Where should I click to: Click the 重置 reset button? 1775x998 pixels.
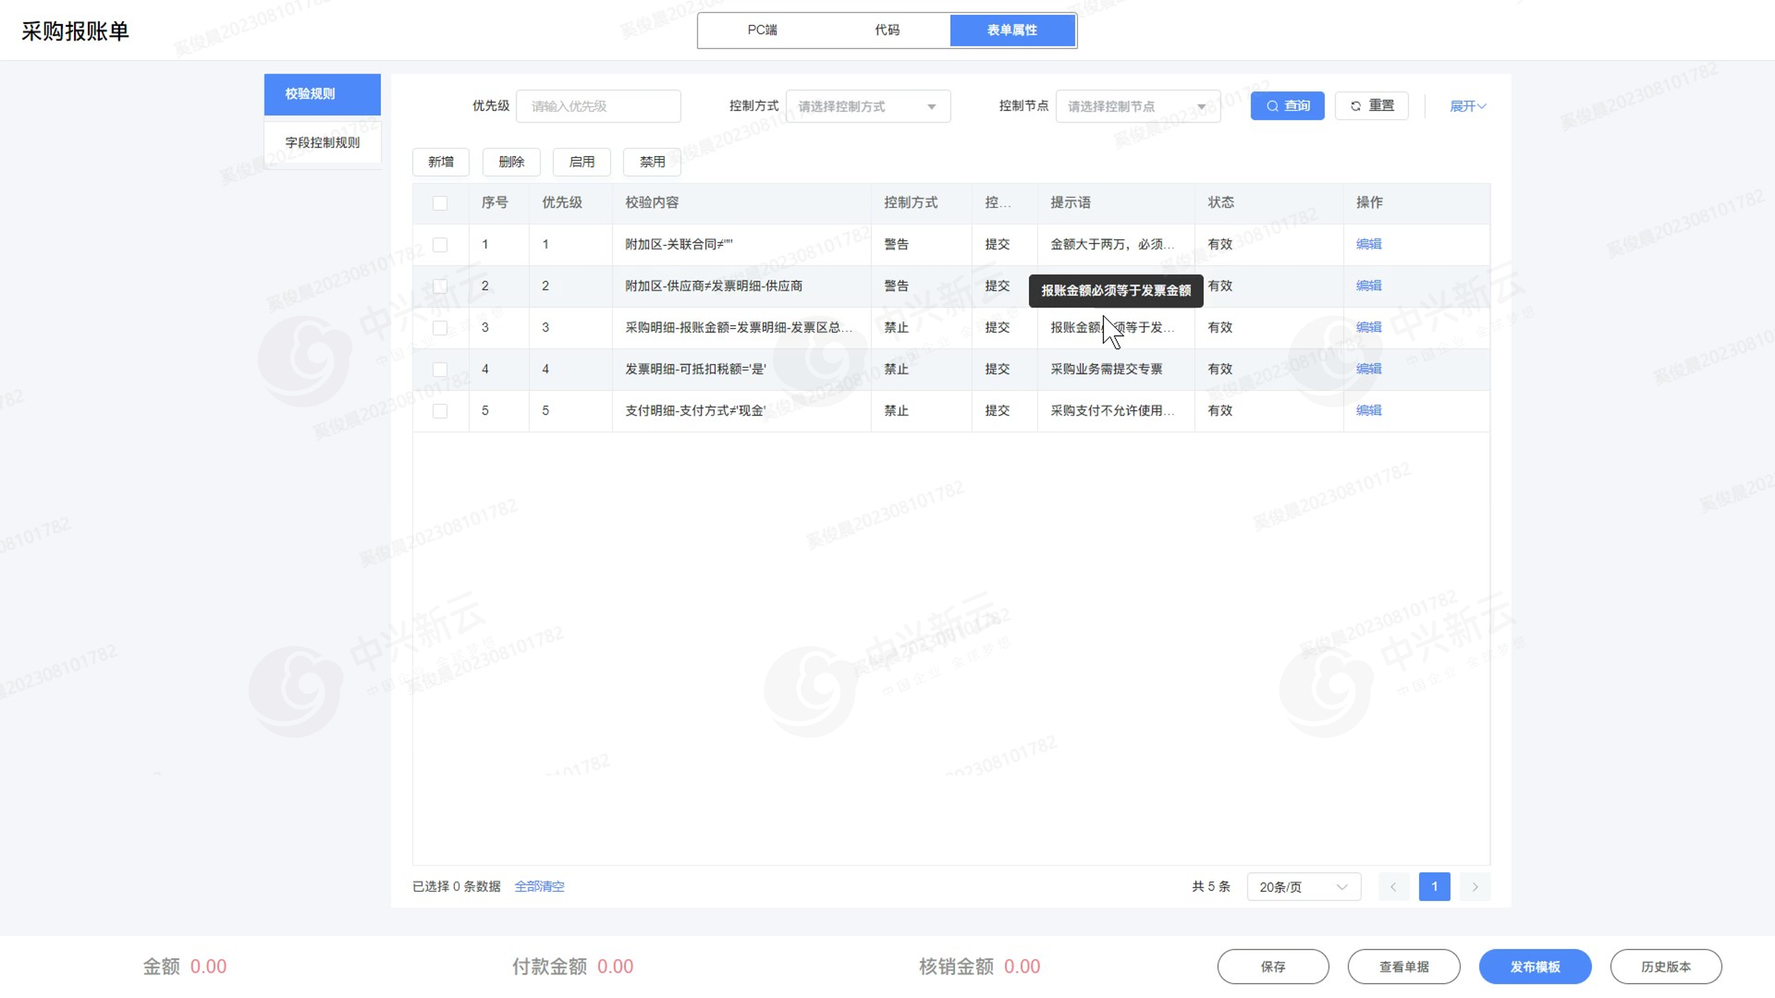click(1371, 105)
